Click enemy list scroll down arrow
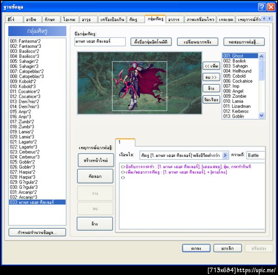The width and height of the screenshot is (278, 275). pyautogui.click(x=261, y=116)
